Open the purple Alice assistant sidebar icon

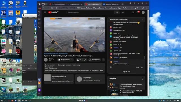[x=39, y=90]
